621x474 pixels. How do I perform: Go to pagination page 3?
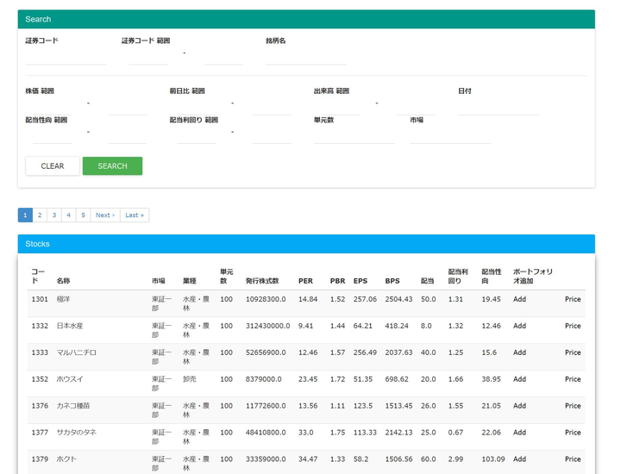pos(54,215)
